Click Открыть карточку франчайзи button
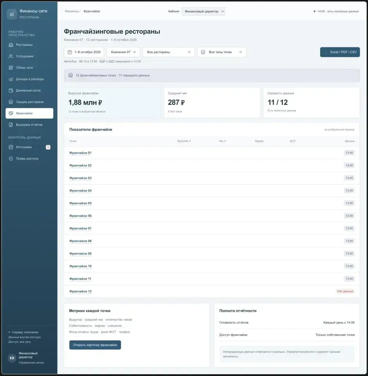 pos(95,345)
